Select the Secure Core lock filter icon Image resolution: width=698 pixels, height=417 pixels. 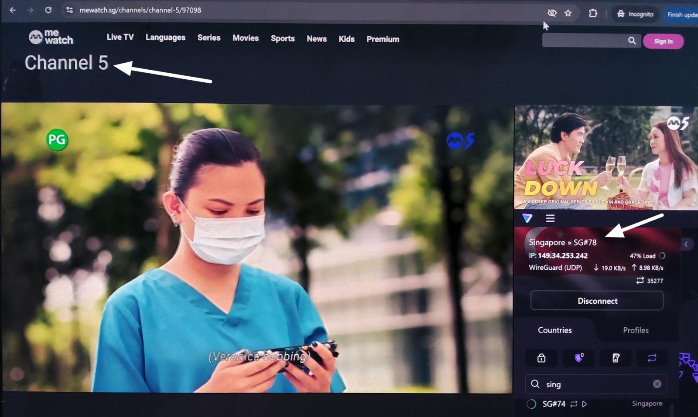(541, 358)
